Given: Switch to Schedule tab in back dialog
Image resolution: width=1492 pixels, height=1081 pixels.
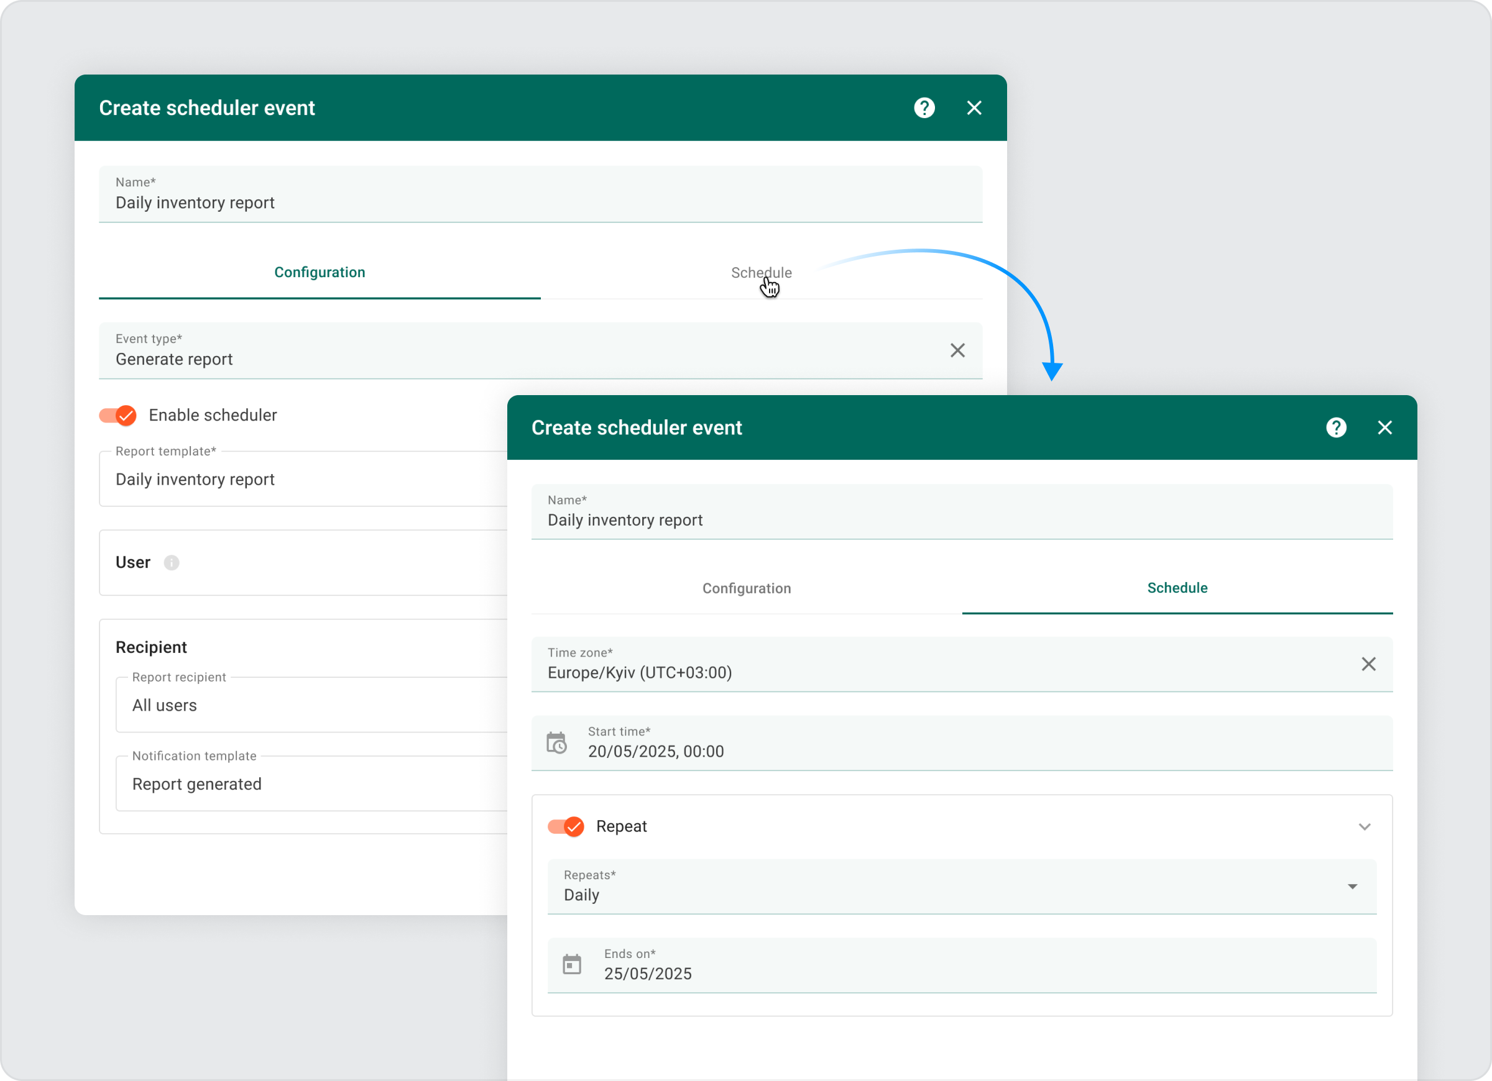Looking at the screenshot, I should coord(761,273).
